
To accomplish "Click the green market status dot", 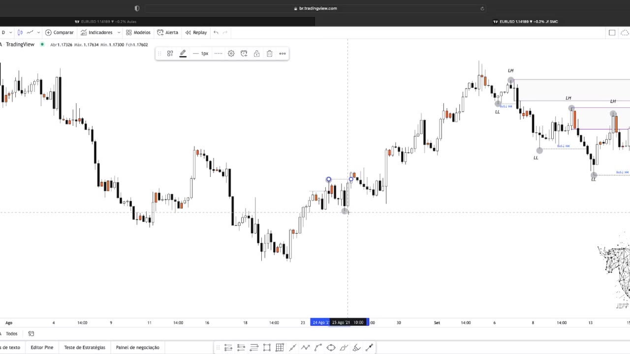I will point(42,44).
